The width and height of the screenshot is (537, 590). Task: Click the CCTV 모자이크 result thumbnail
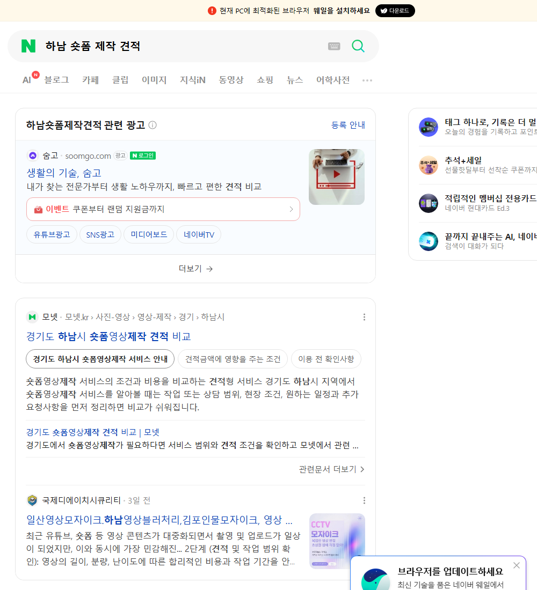pos(337,541)
